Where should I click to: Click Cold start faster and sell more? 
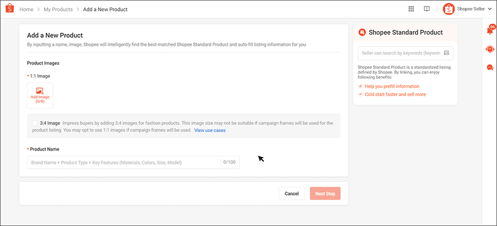click(x=395, y=94)
